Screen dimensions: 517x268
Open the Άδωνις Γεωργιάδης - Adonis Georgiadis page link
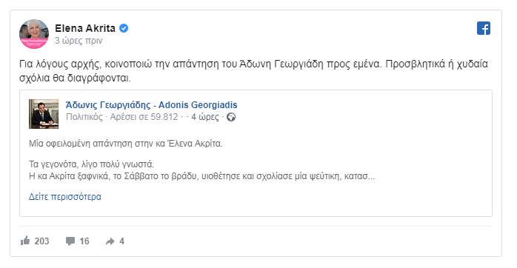coord(151,105)
